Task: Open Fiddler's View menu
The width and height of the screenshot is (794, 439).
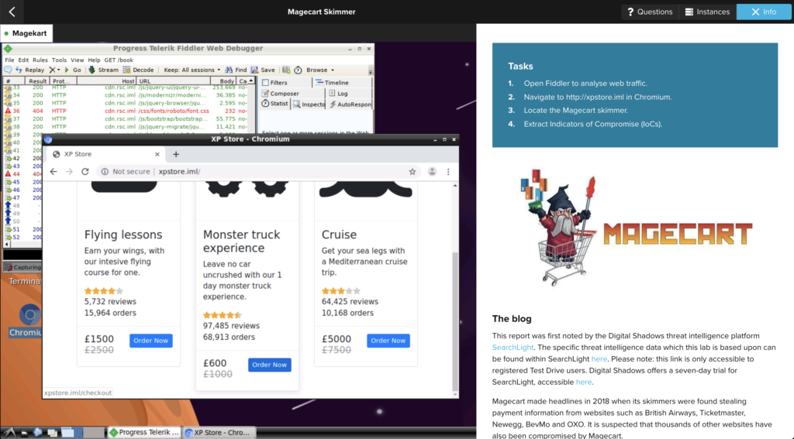Action: (x=77, y=60)
